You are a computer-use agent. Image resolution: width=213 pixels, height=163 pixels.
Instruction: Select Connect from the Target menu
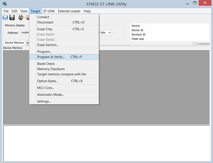coord(64,17)
